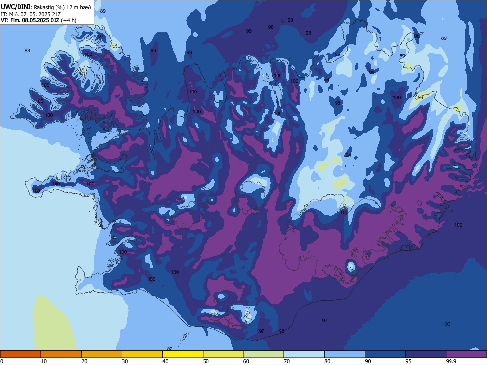Click the '93' humidity value over the southeastern sea

pos(447,324)
